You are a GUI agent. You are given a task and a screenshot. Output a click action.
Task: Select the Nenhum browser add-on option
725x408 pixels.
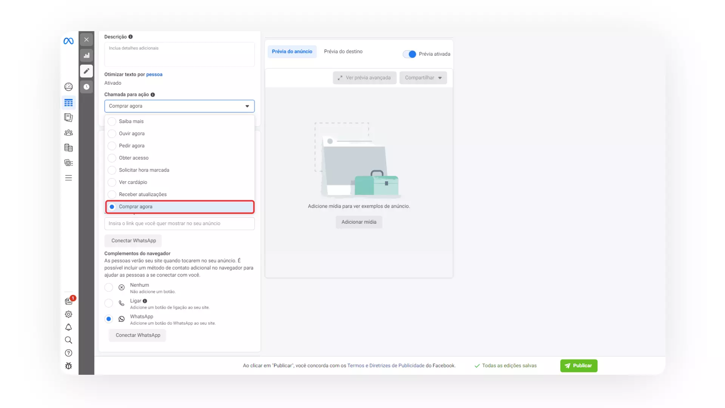point(109,287)
